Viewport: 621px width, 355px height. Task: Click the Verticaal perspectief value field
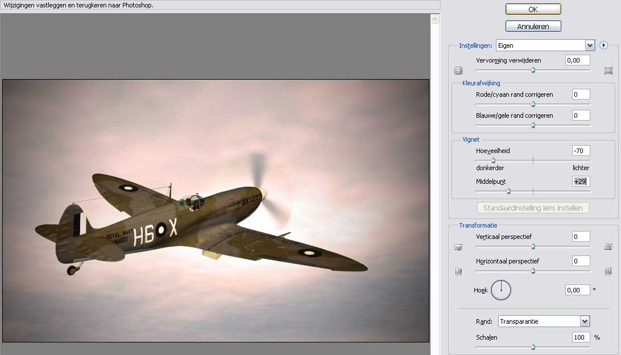click(581, 237)
